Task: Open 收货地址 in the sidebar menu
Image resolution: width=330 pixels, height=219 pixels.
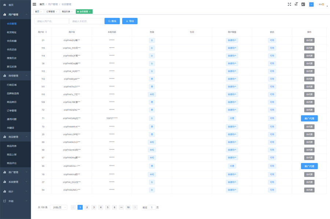Action: pyautogui.click(x=12, y=32)
